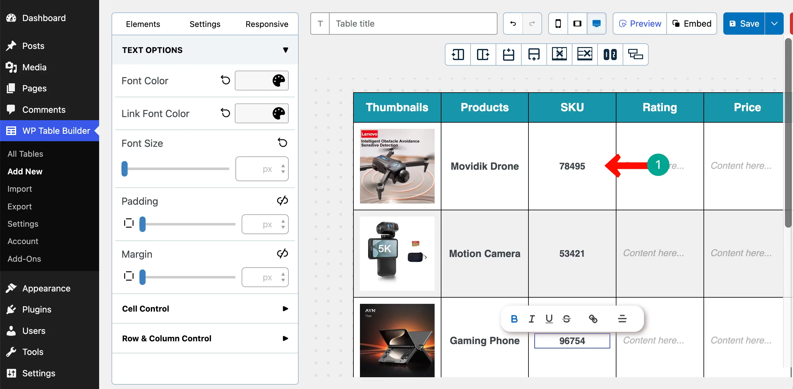Insert a new row below
The width and height of the screenshot is (793, 389).
533,55
